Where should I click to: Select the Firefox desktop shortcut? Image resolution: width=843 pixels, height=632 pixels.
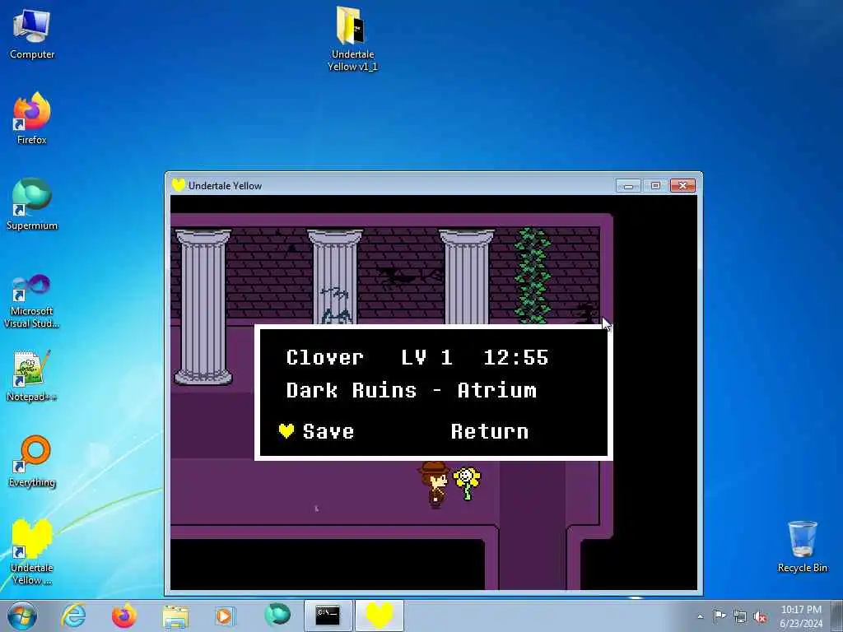click(x=32, y=118)
